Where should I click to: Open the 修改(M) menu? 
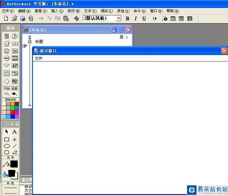click(74, 11)
